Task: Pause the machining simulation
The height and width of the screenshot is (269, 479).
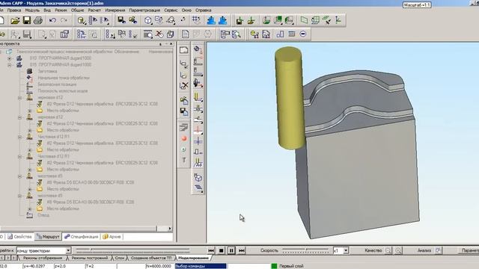Action: [x=231, y=251]
